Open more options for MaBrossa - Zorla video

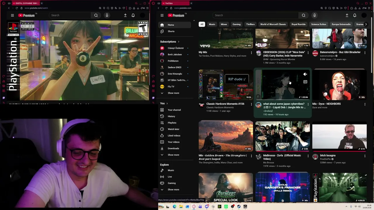(308, 156)
